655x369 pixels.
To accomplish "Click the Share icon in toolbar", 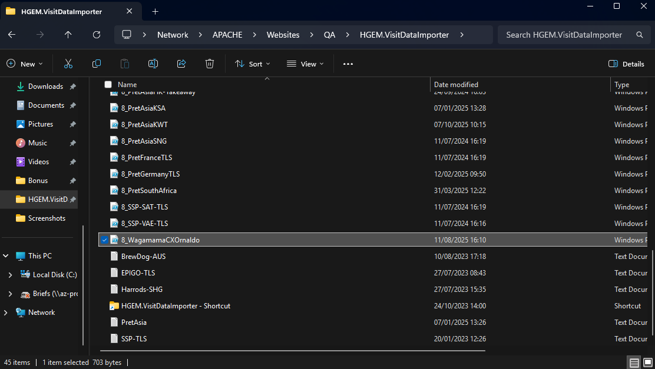I will click(x=181, y=64).
